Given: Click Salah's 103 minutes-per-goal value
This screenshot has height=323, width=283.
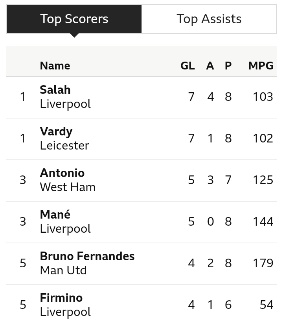Looking at the screenshot, I should (263, 97).
